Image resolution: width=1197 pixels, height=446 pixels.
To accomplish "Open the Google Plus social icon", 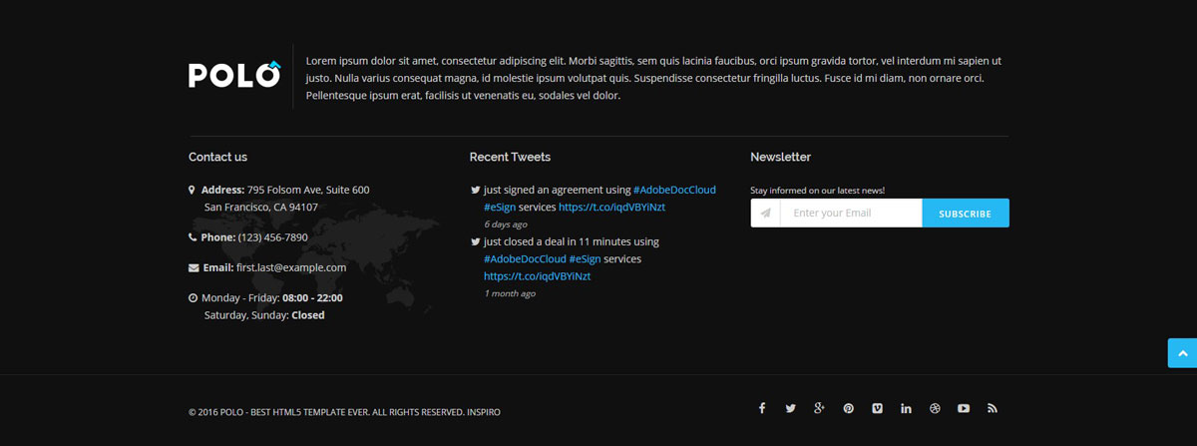I will [x=819, y=408].
